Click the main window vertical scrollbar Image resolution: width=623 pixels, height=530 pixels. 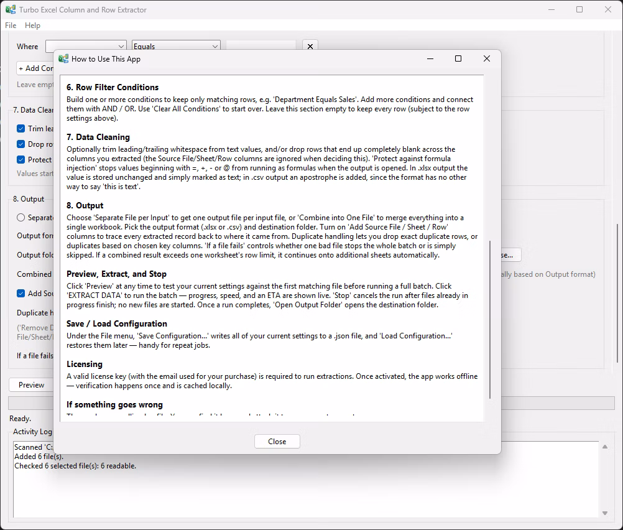tap(617, 293)
